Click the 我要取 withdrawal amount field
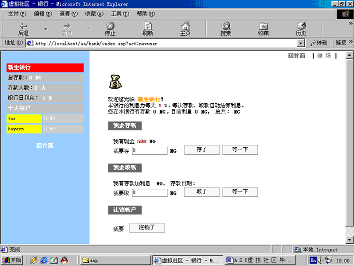Viewport: 354px width, 266px height. click(149, 192)
